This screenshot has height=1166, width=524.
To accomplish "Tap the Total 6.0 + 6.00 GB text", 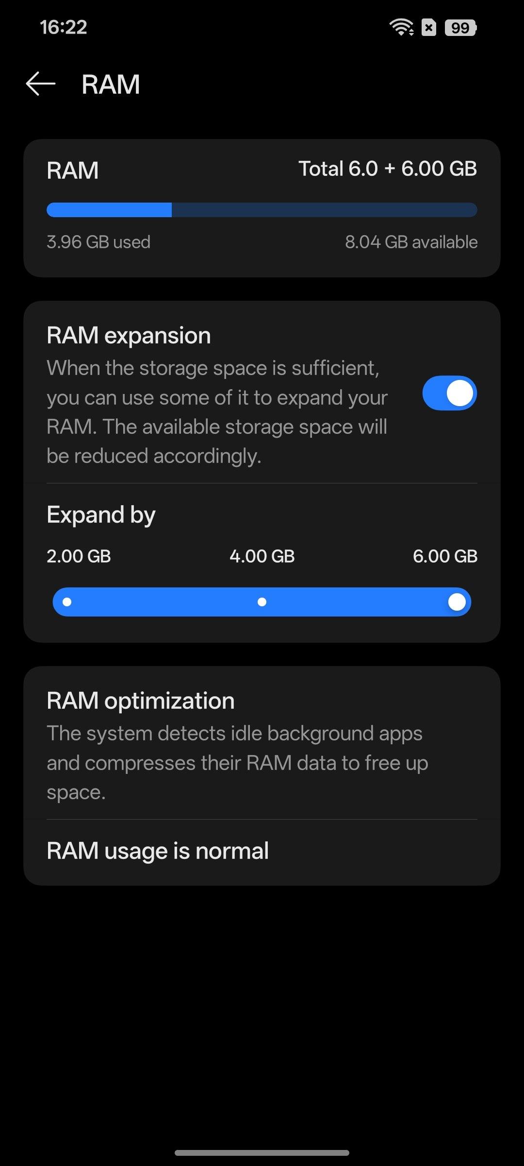I will 388,169.
